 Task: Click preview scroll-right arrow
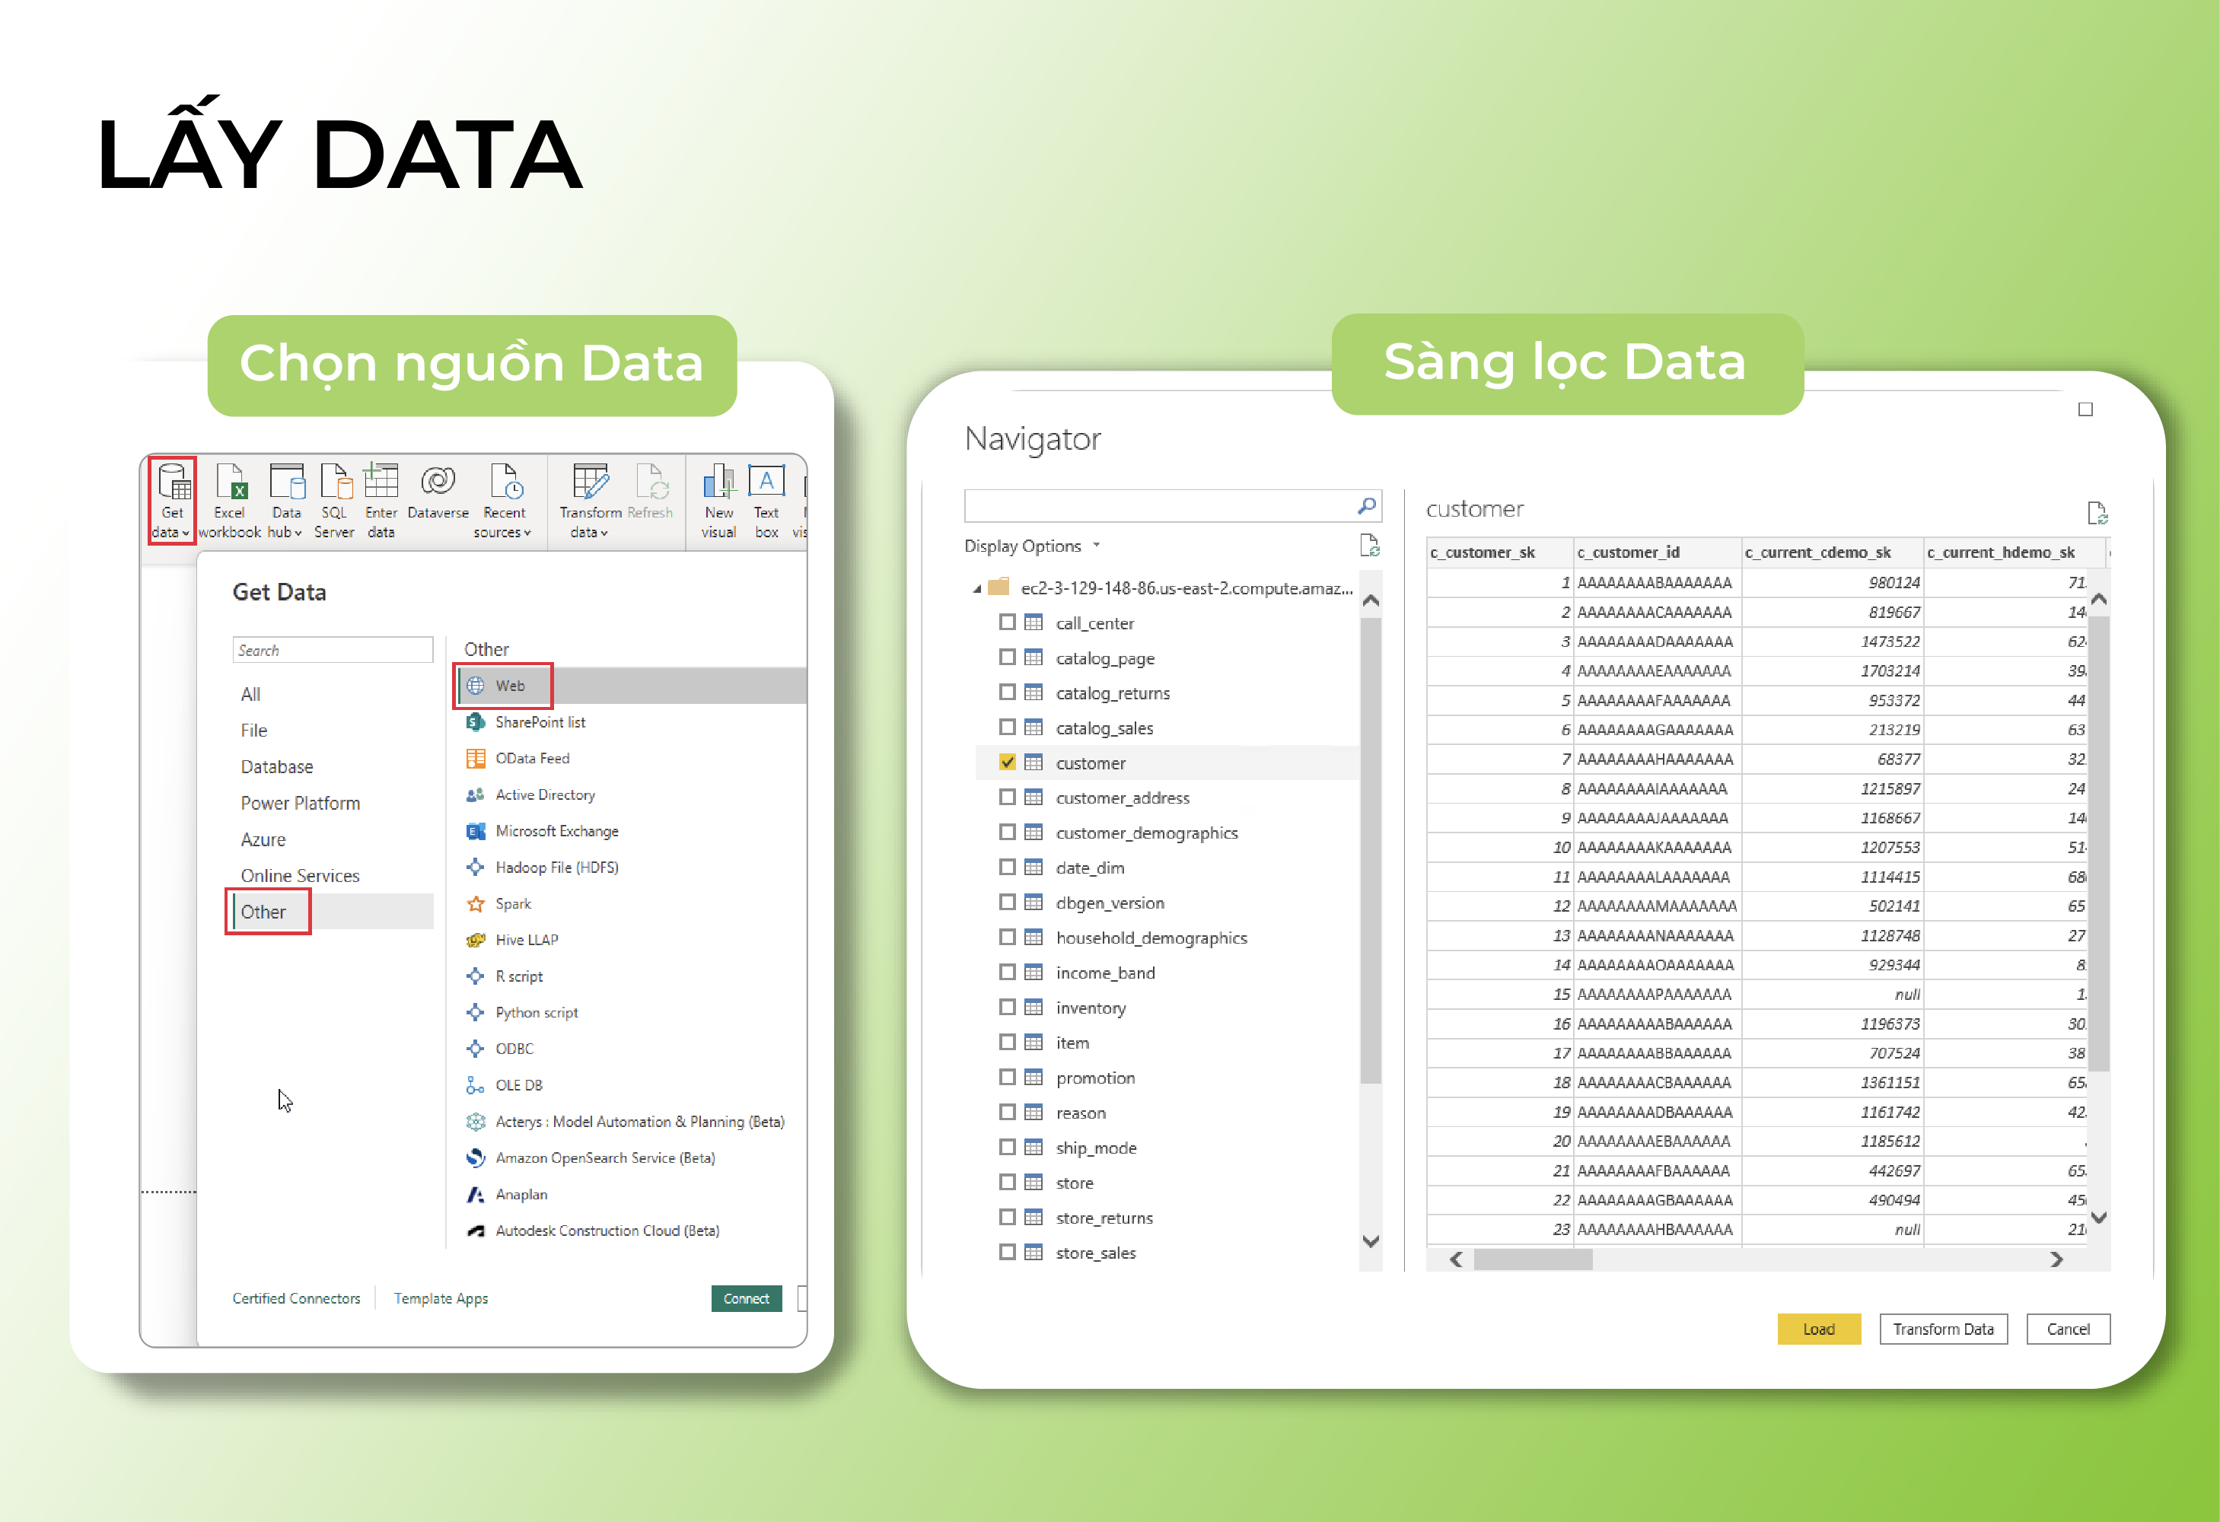click(x=2056, y=1260)
